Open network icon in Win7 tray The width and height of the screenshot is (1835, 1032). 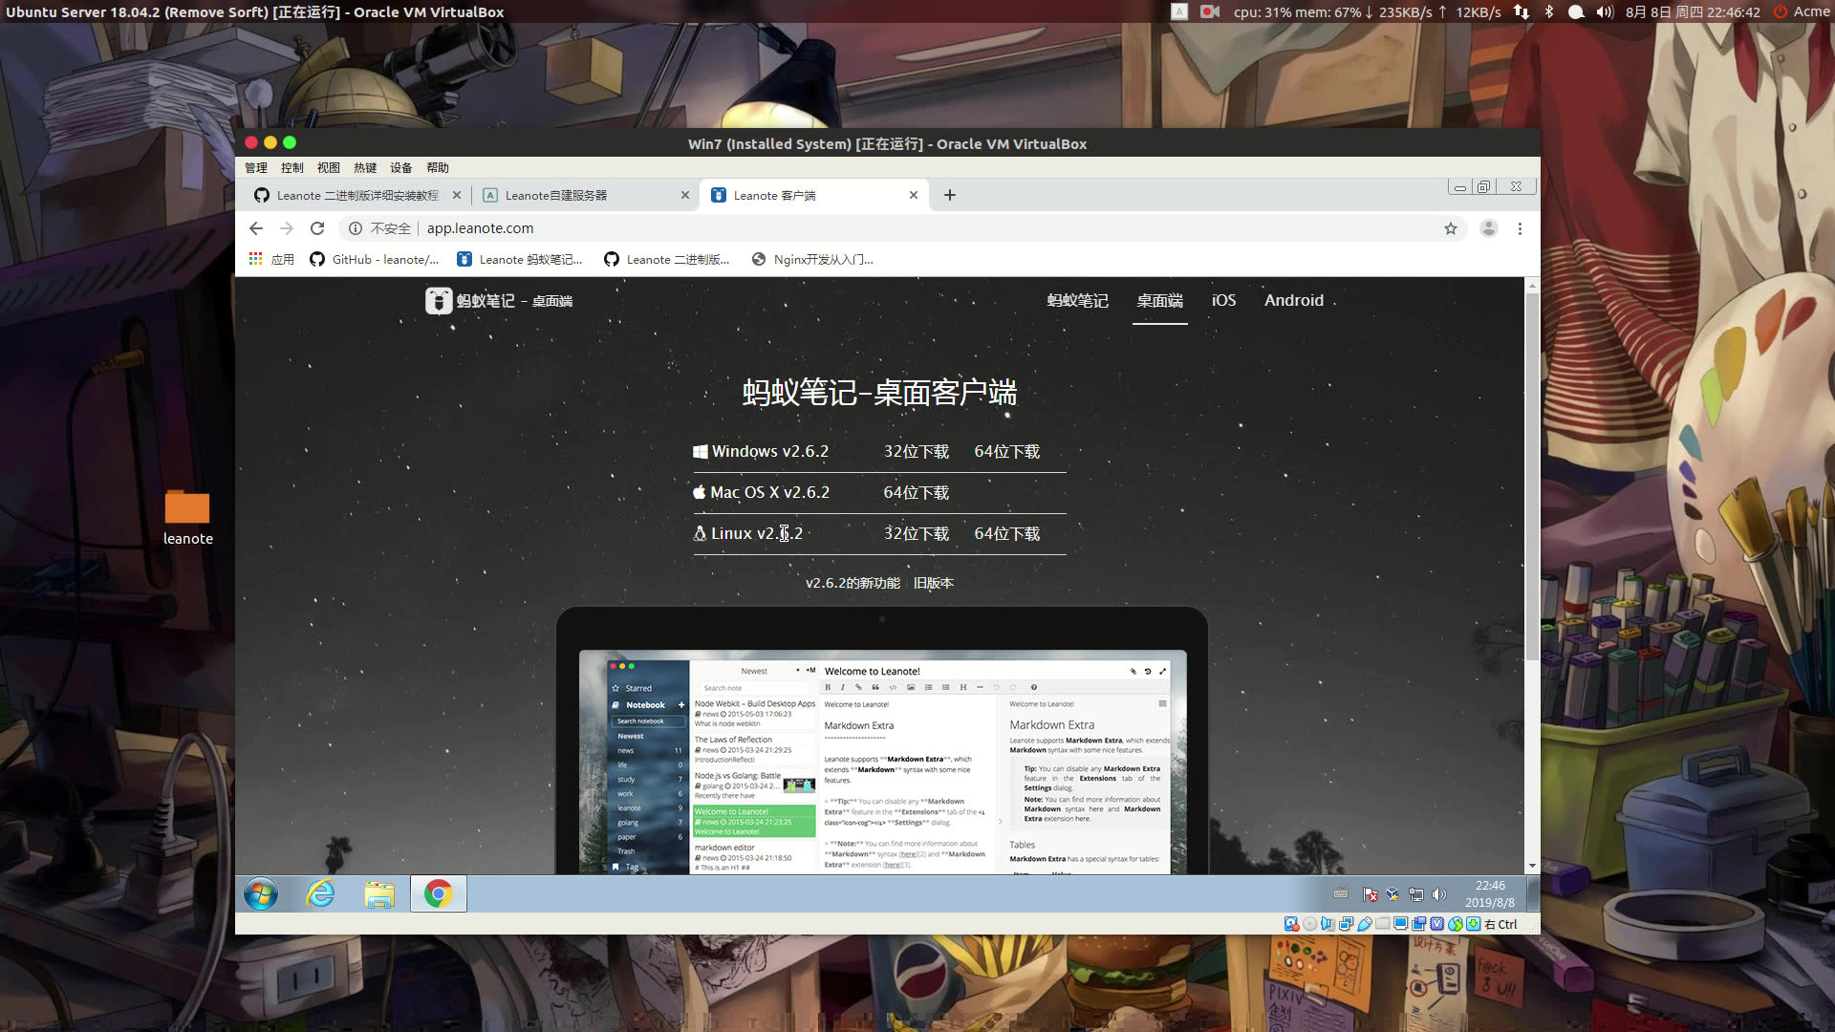click(1416, 895)
